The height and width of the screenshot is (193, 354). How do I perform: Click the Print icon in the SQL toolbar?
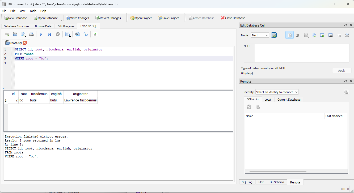31,34
